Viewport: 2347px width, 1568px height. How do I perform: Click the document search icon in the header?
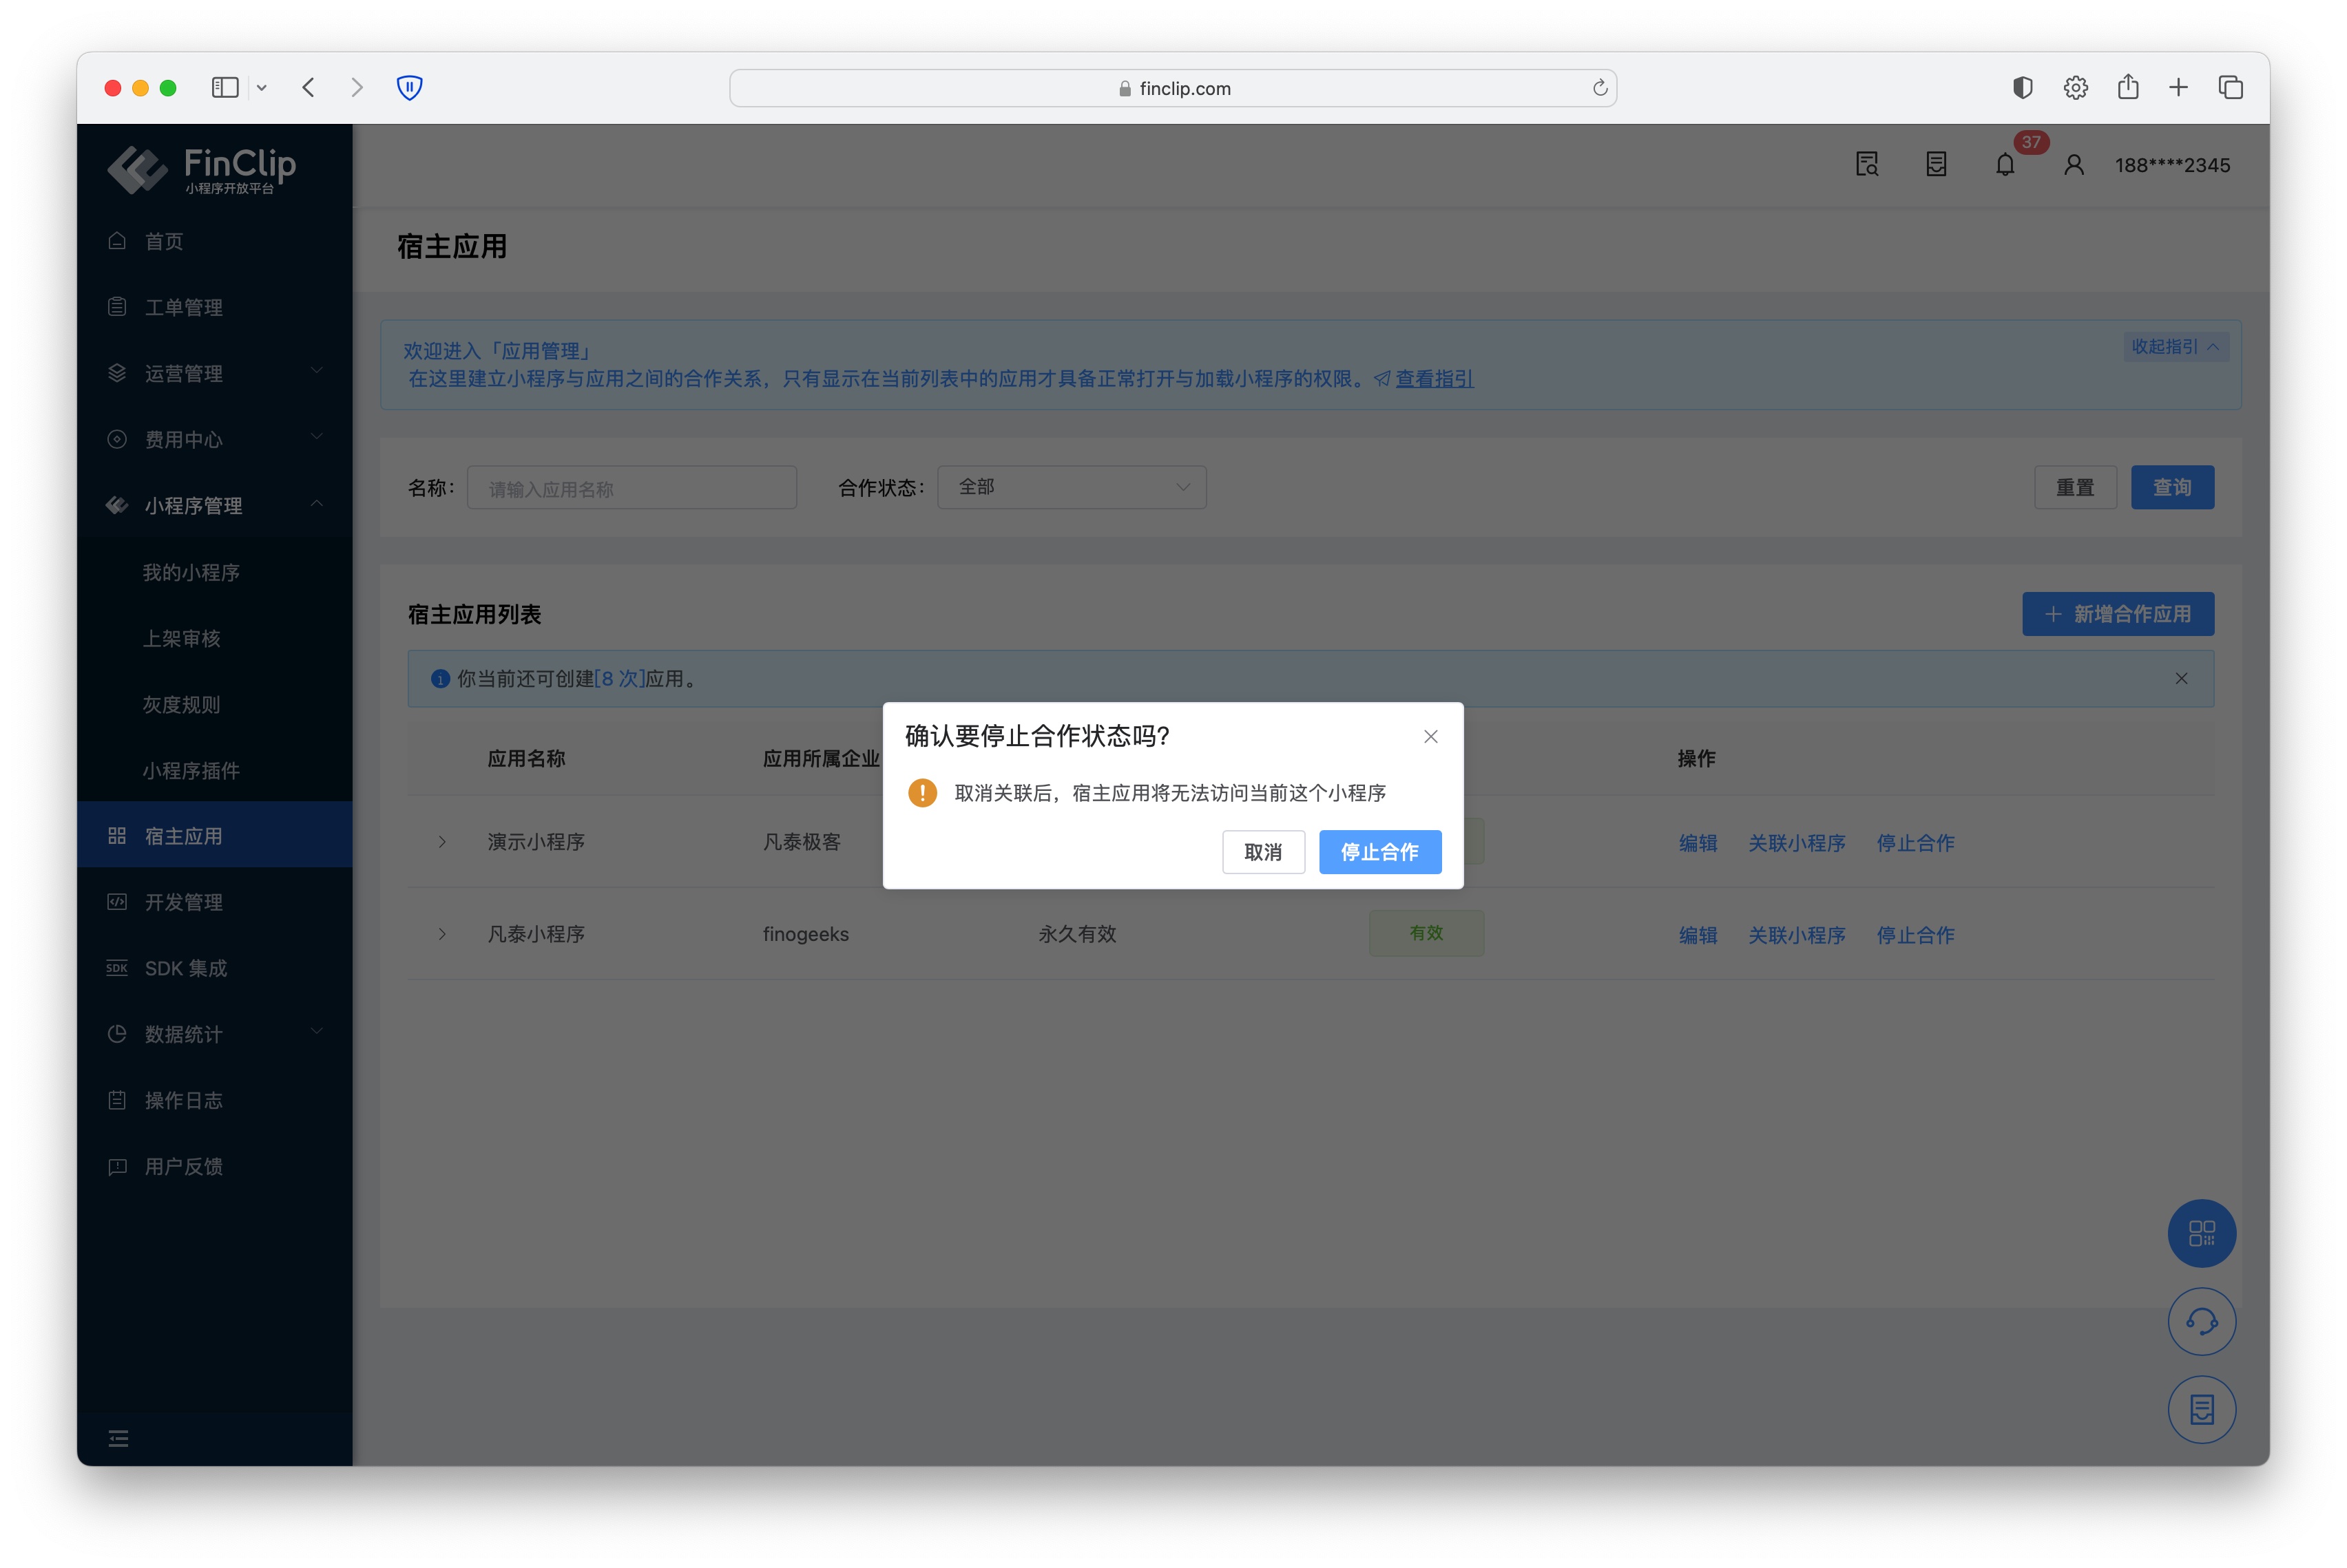click(1867, 165)
